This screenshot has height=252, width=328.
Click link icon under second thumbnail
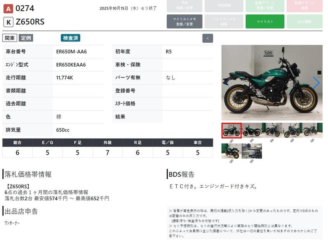pos(252,141)
